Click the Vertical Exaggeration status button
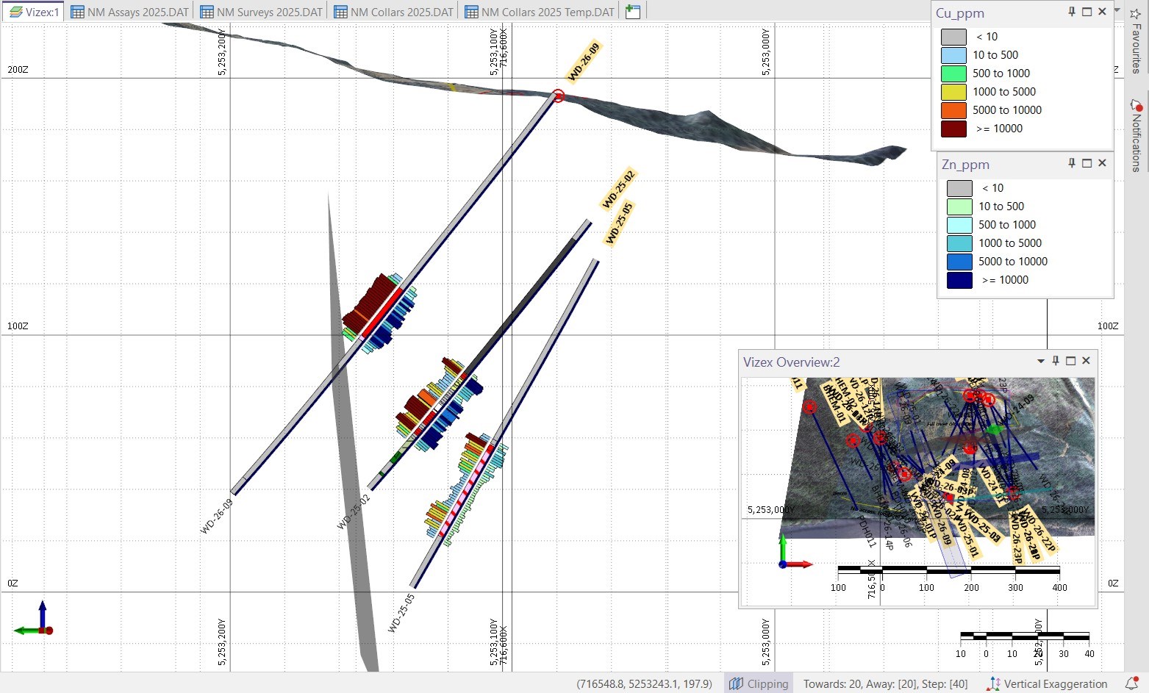1149x693 pixels. pyautogui.click(x=1047, y=683)
